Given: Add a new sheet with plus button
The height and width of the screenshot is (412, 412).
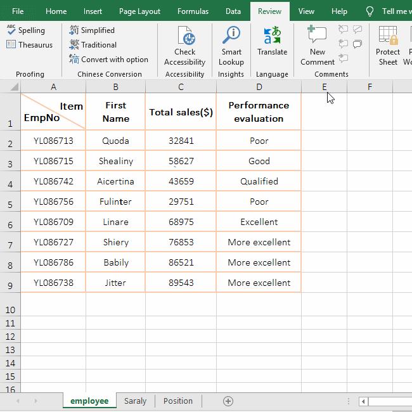Looking at the screenshot, I should click(x=228, y=401).
